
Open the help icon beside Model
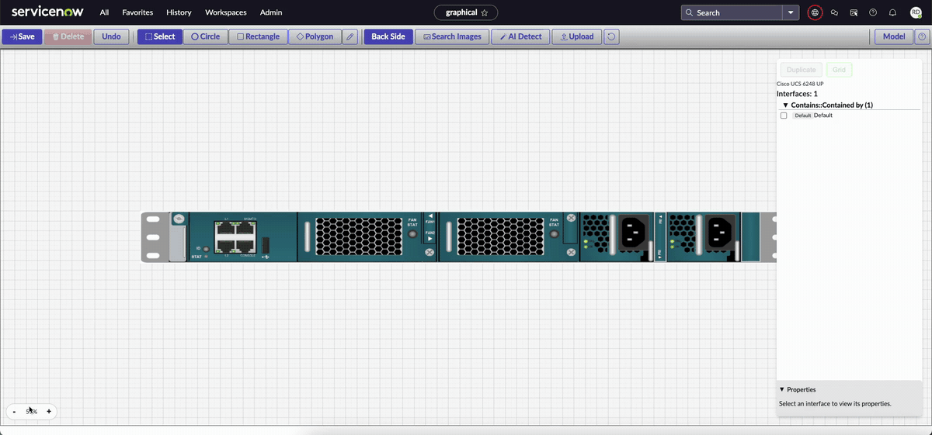coord(922,36)
